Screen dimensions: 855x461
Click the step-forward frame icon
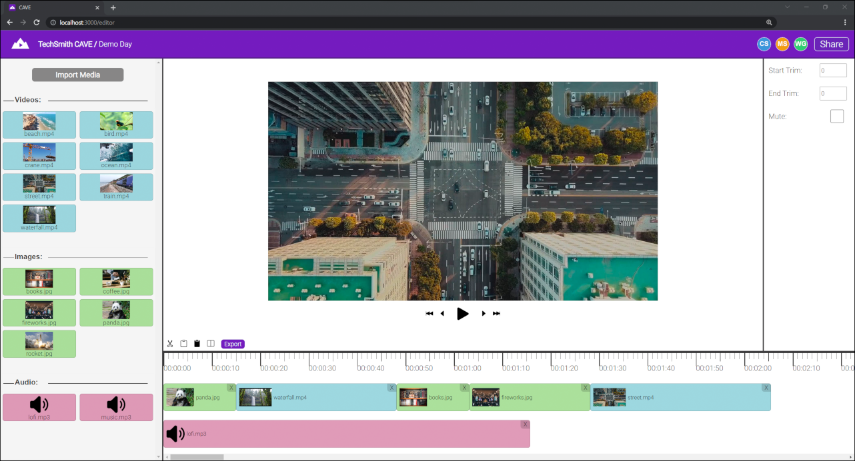tap(483, 313)
